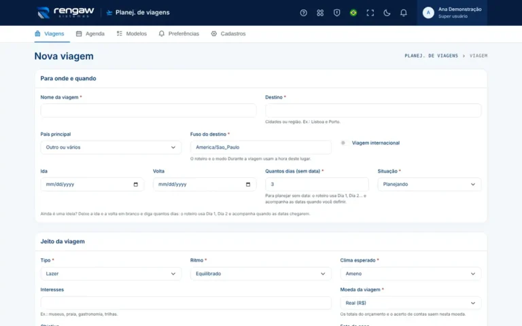Click the Planej. de Viagens breadcrumb link
This screenshot has height=326, width=522.
tap(431, 56)
